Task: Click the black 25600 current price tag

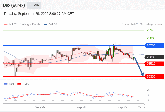Action: point(154,57)
